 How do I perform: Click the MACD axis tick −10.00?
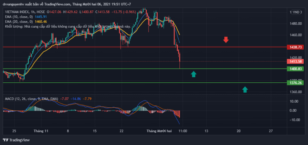[x=295, y=120]
